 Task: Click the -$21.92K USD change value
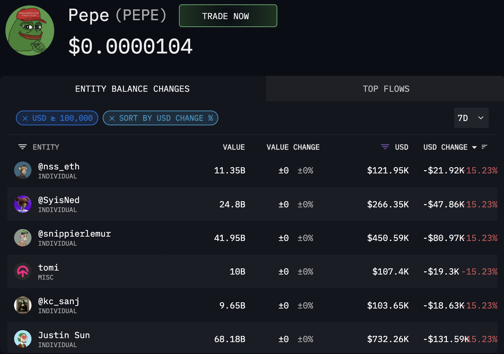point(444,170)
